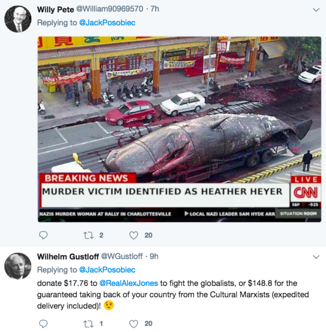The width and height of the screenshot is (326, 332).
Task: Expand options chevron on Wilhelm Gustloff's tweet
Action: (316, 257)
